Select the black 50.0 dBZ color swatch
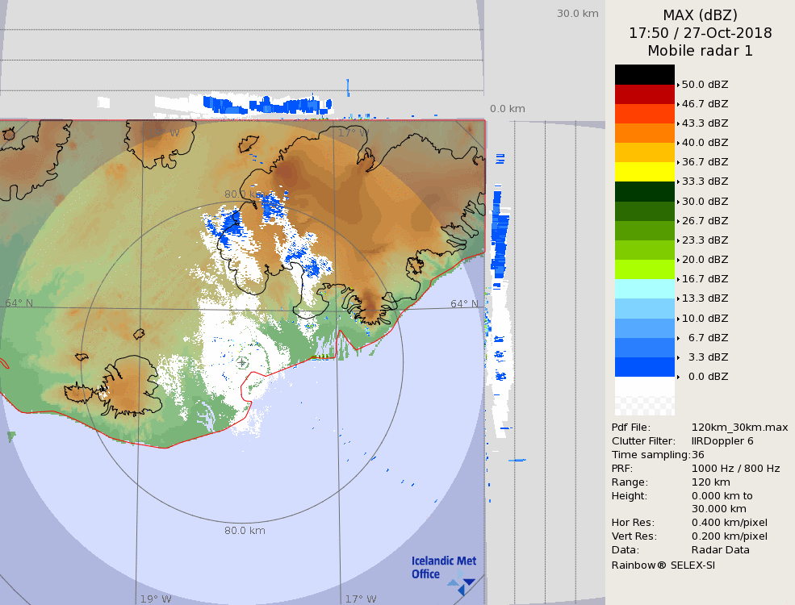795x605 pixels. (x=644, y=74)
